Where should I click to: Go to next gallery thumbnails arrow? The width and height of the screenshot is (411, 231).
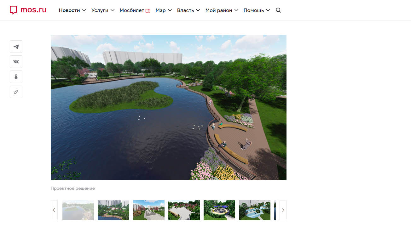[x=283, y=210]
